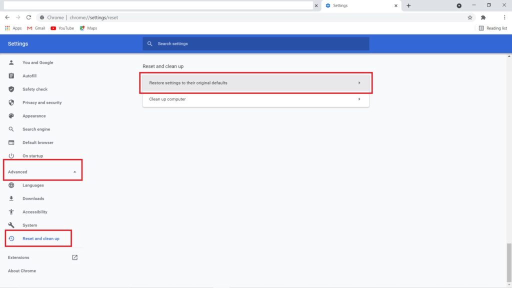Click the globe icon for Languages
Screen dimensions: 512x288
tap(11, 185)
